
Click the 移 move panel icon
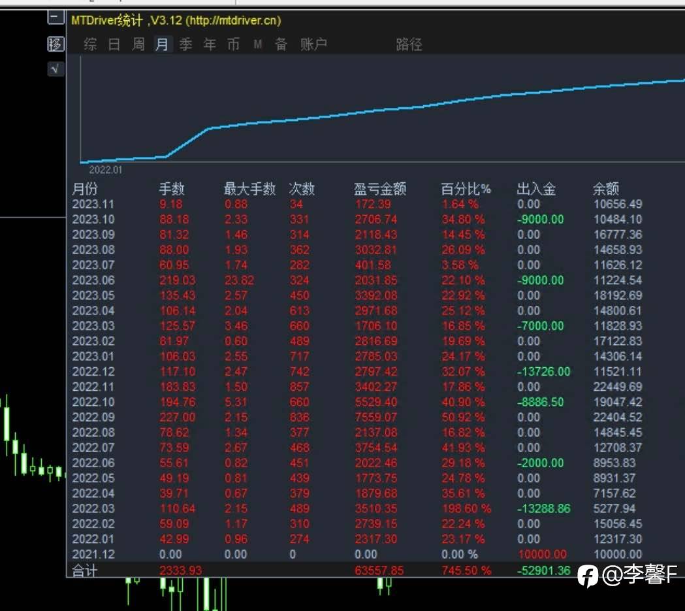[56, 44]
